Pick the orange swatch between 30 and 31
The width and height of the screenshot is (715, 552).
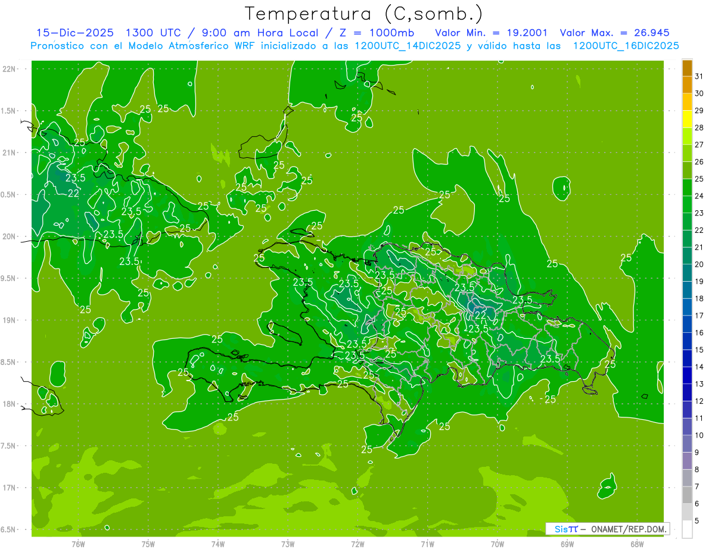(687, 85)
